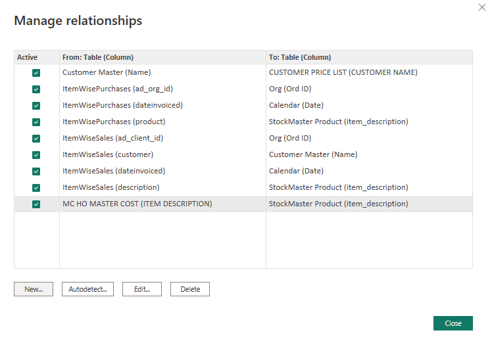Select the ItemWiseSales (customer) row

243,154
